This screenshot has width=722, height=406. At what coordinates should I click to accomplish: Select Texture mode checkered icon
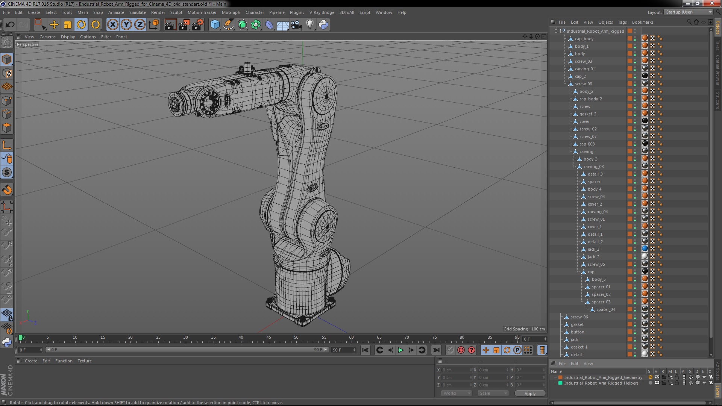click(7, 73)
